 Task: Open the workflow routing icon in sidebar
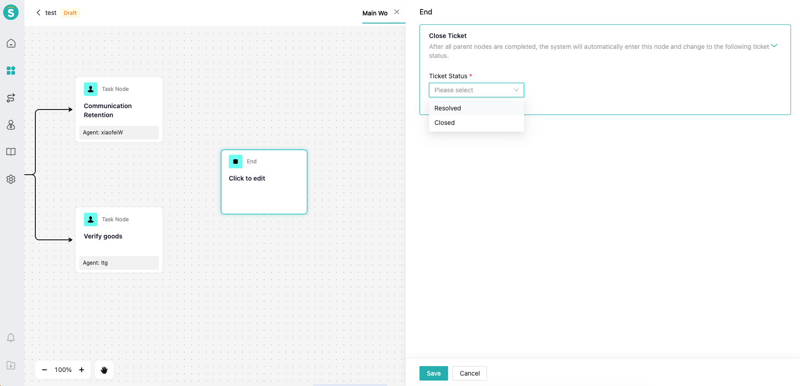point(11,98)
